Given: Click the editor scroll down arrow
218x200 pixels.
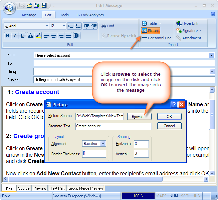Looking at the screenshot, I should tap(212, 173).
